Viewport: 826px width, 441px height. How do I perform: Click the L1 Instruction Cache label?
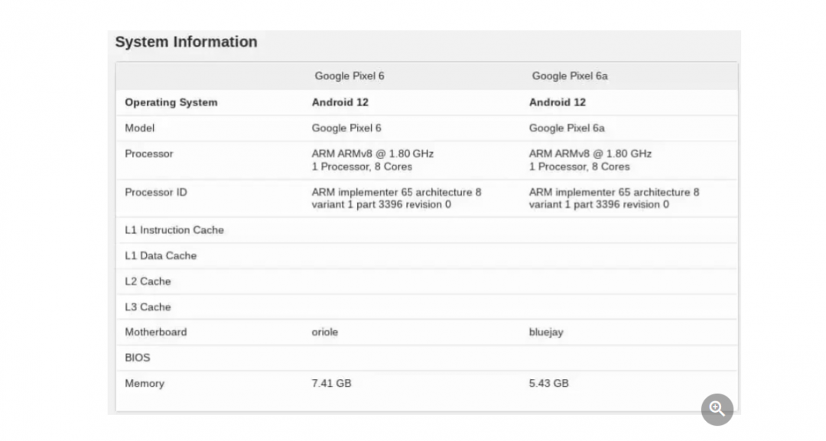click(174, 230)
